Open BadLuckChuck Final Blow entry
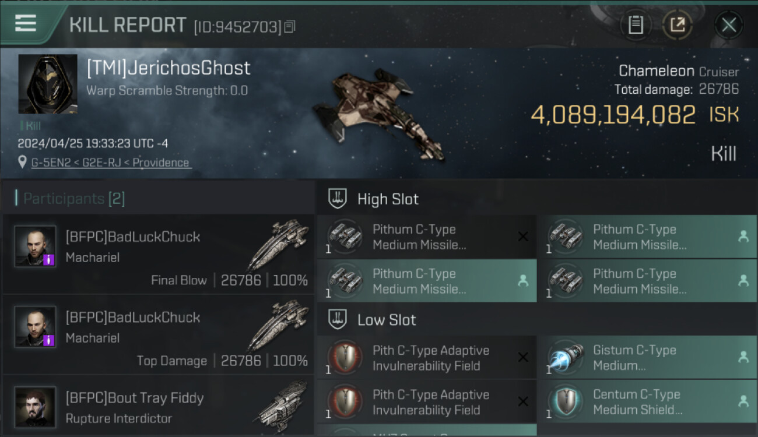 pyautogui.click(x=159, y=254)
